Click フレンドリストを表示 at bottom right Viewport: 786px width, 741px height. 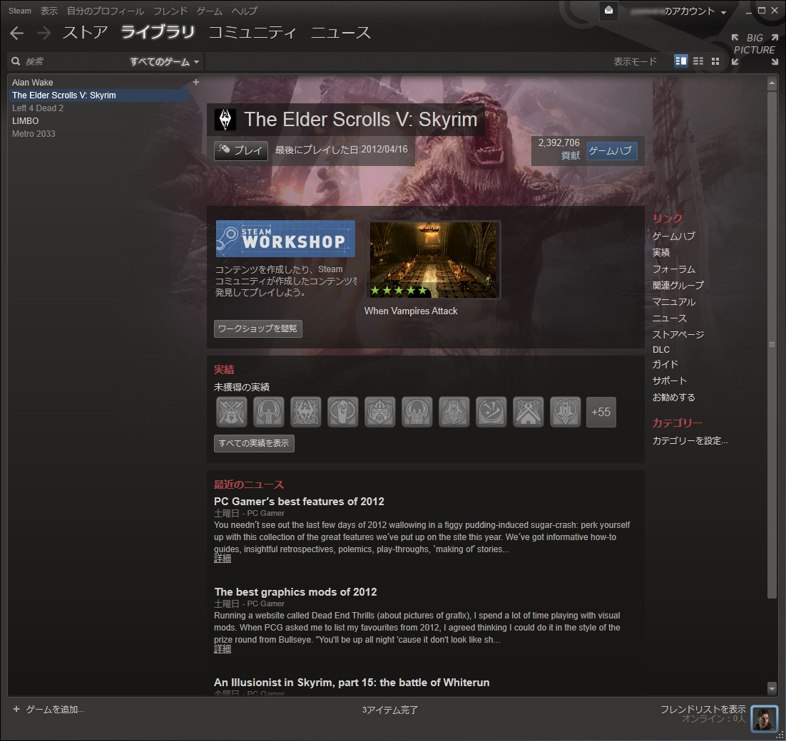(703, 709)
